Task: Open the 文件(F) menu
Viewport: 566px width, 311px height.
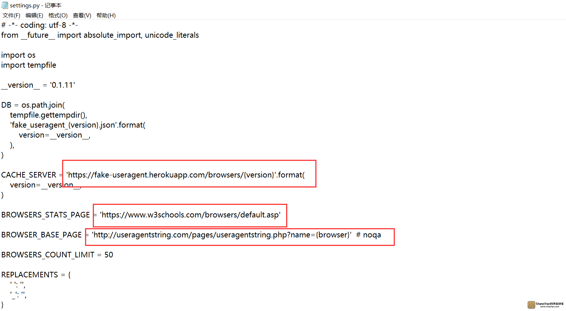Action: point(11,15)
